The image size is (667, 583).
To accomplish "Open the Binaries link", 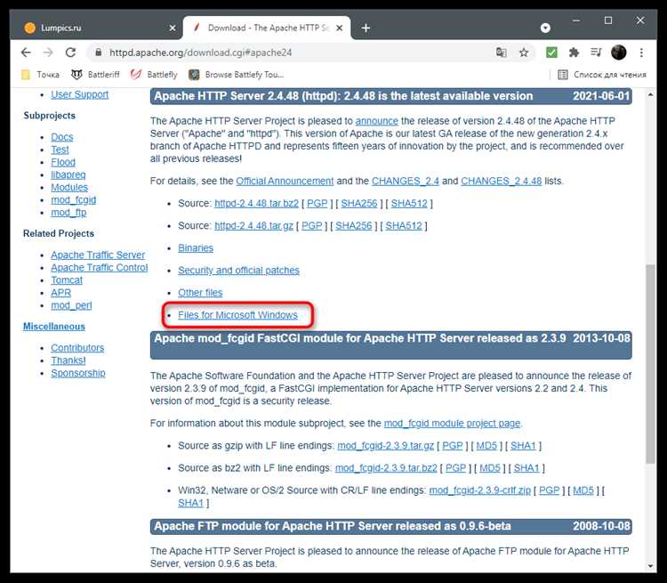I will click(x=196, y=248).
